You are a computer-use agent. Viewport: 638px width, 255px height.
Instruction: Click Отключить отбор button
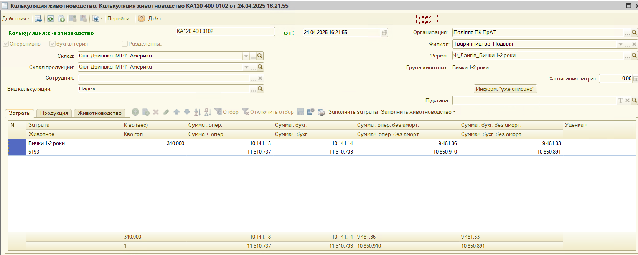tap(268, 112)
